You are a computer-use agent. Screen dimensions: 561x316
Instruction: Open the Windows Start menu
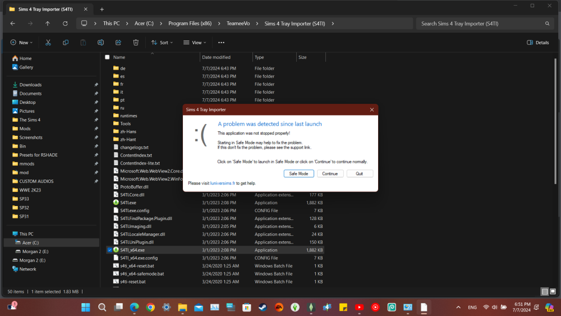click(x=85, y=308)
